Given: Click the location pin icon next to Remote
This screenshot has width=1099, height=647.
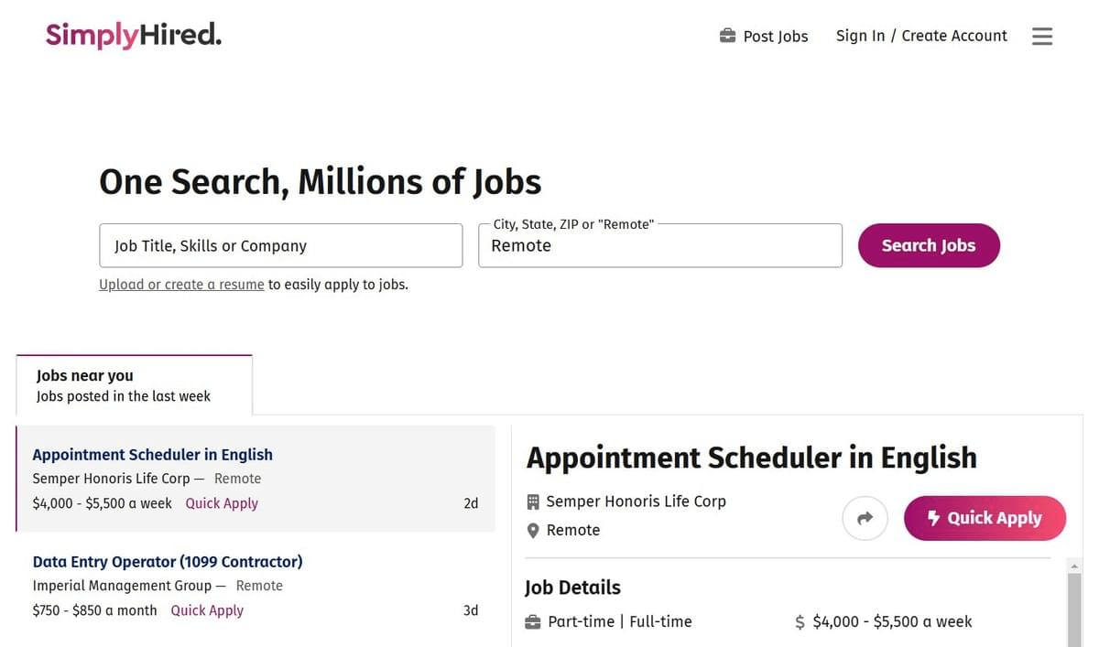Looking at the screenshot, I should click(x=533, y=530).
